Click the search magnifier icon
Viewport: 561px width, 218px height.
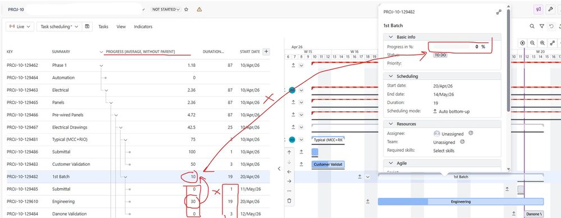tap(532, 26)
